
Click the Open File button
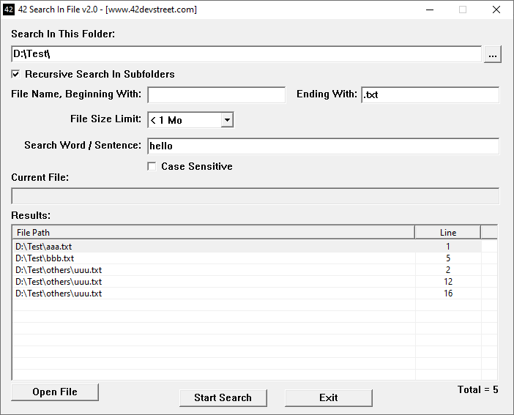55,392
